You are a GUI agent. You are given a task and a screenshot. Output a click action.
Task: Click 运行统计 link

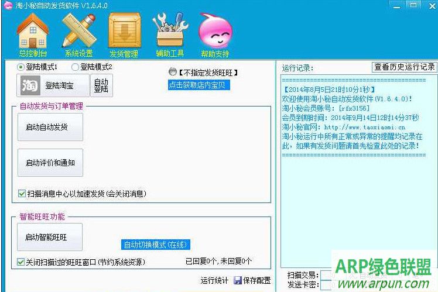[214, 280]
